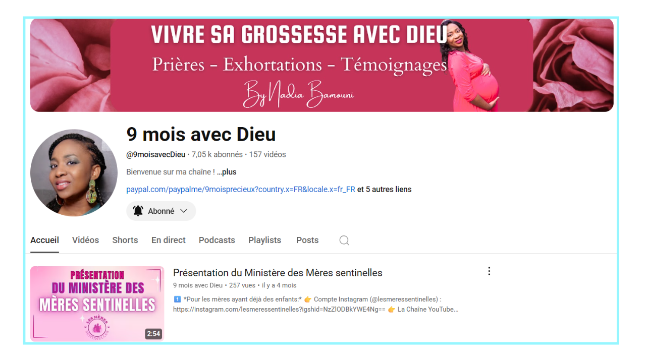The image size is (646, 363).
Task: Expand the Abonné dropdown chevron
Action: coord(184,211)
